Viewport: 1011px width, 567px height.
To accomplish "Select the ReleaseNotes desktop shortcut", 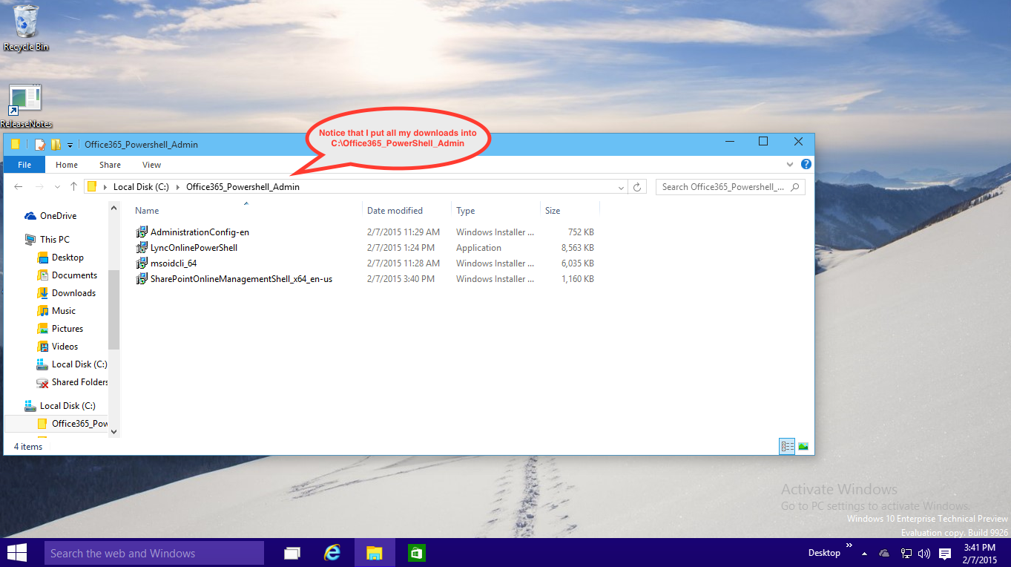I will (x=26, y=106).
